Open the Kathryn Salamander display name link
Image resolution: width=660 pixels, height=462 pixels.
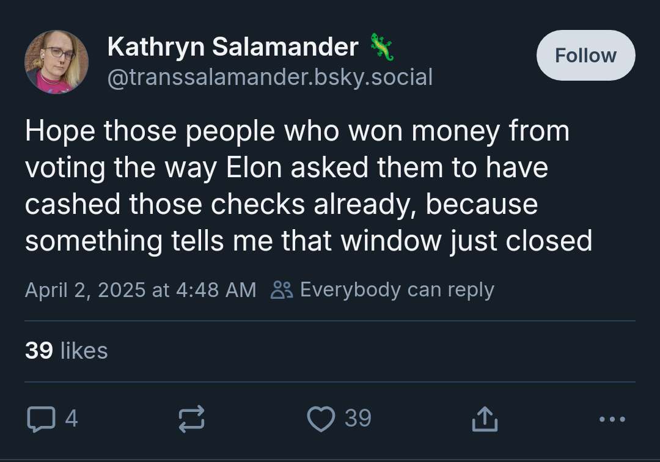pos(233,46)
